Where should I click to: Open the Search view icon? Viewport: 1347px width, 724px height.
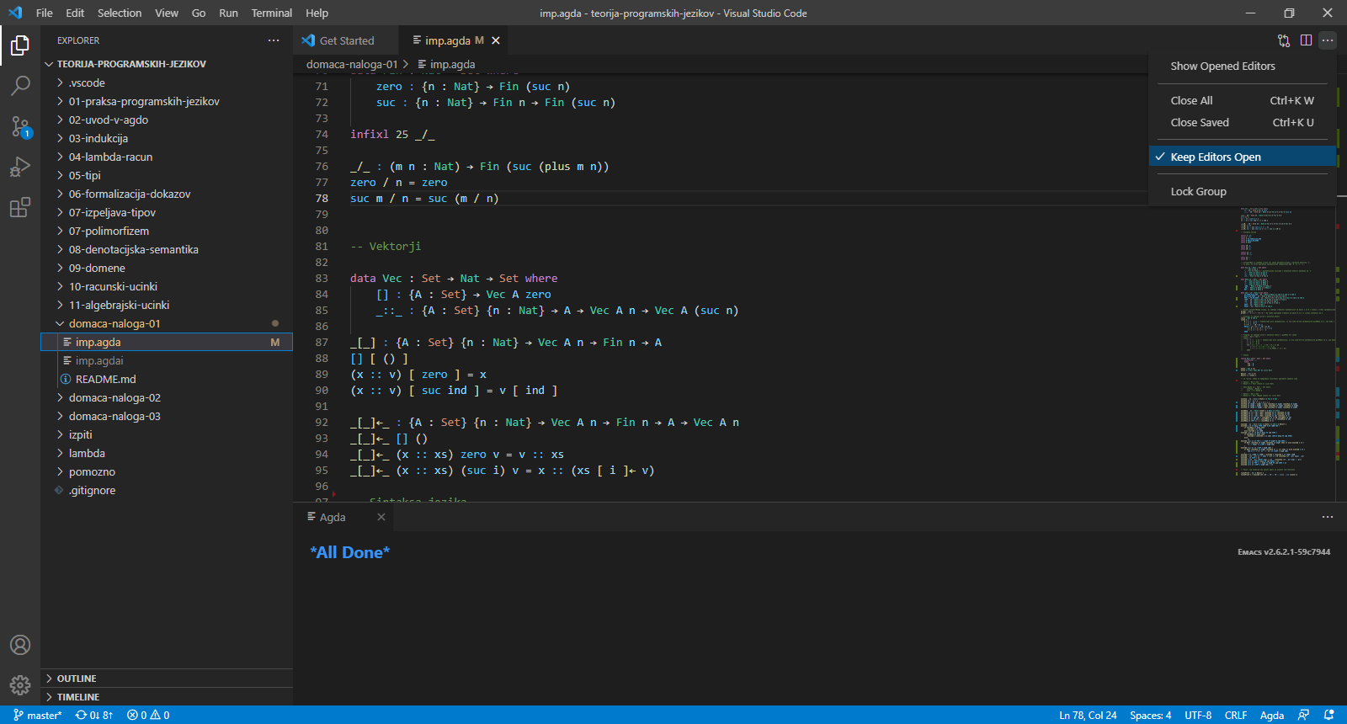click(x=20, y=86)
